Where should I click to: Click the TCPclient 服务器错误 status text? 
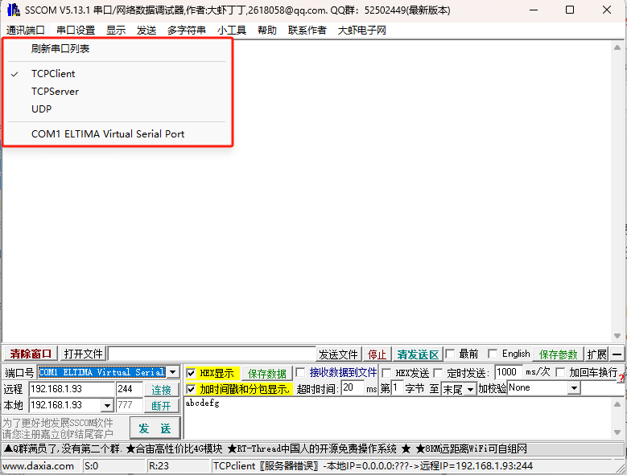point(373,466)
